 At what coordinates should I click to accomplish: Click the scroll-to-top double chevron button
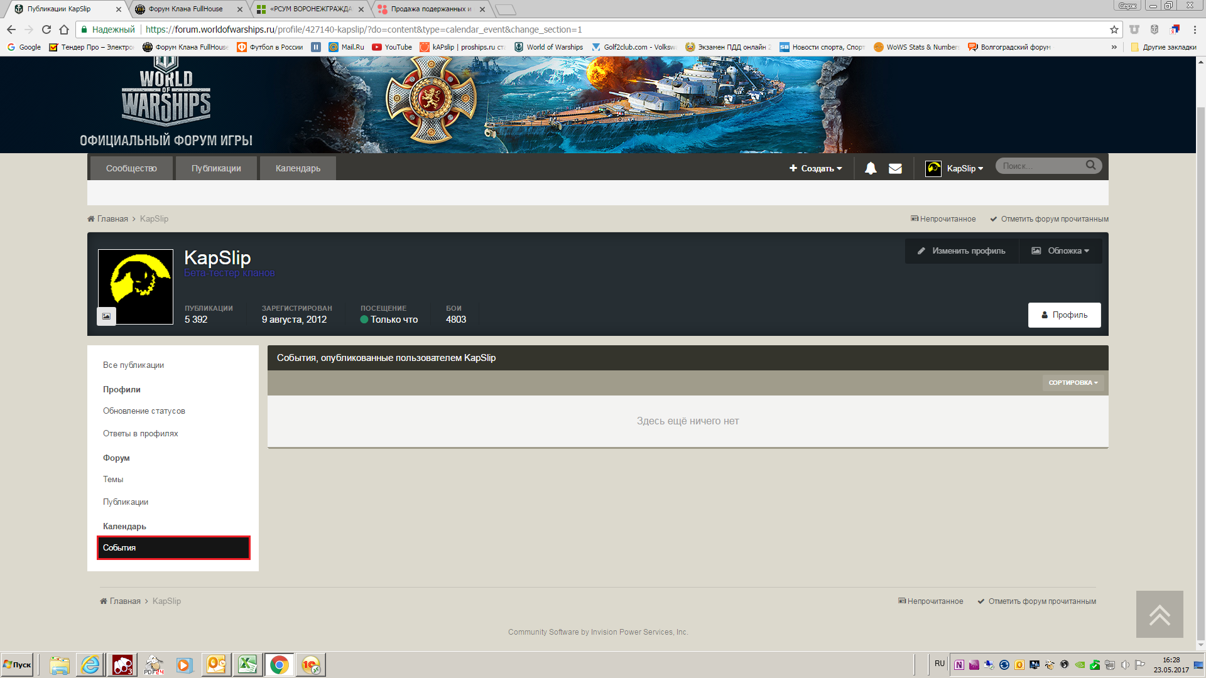(x=1160, y=615)
